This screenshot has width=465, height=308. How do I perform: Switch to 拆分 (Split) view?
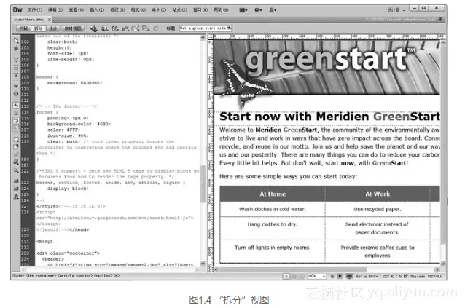pos(38,28)
